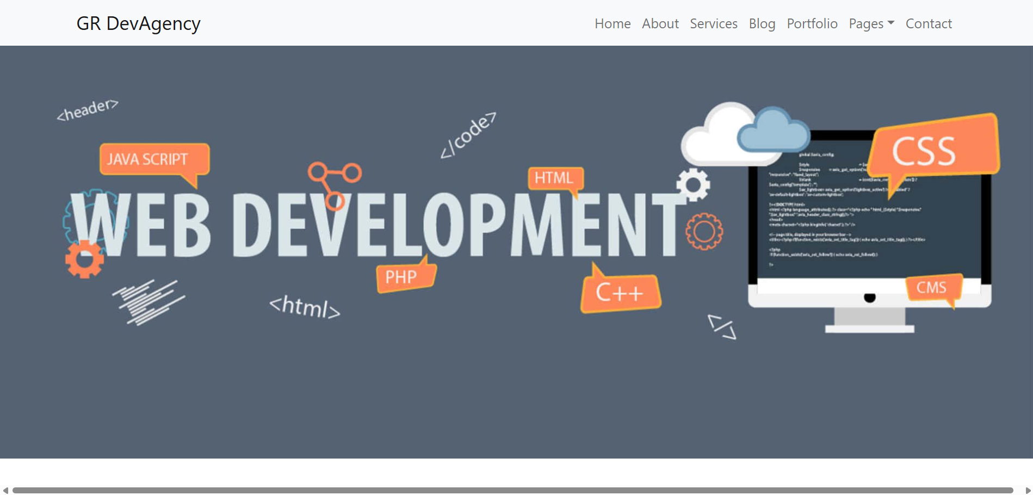Click the right scrollbar arrow
The height and width of the screenshot is (495, 1033).
coord(1028,491)
